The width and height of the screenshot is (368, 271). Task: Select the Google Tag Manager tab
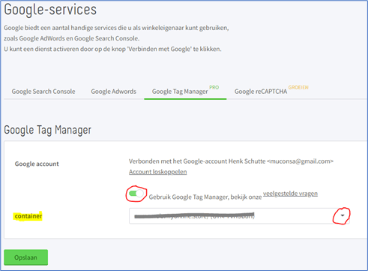(x=180, y=92)
